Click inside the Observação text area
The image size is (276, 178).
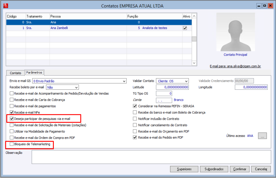(x=151, y=157)
